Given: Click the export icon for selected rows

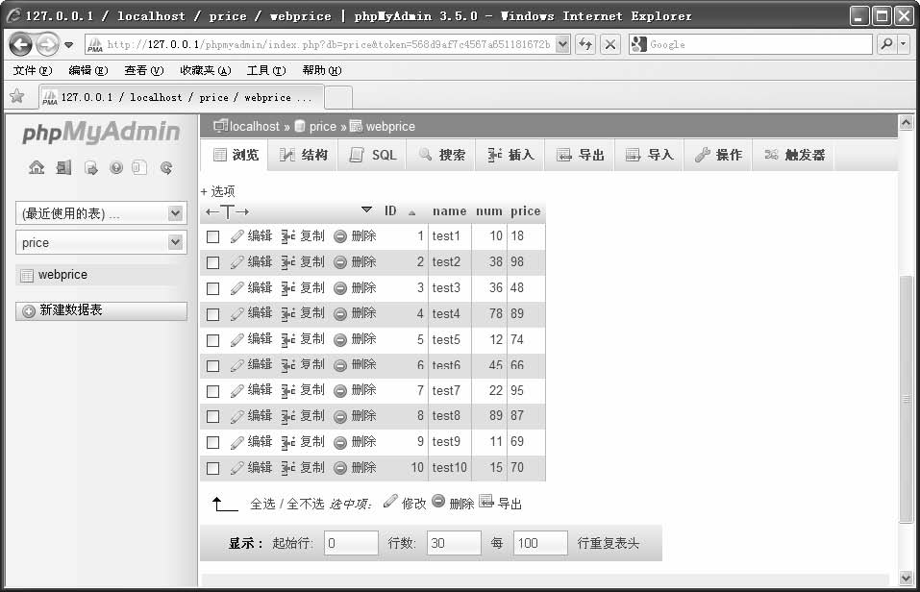Looking at the screenshot, I should pyautogui.click(x=485, y=501).
